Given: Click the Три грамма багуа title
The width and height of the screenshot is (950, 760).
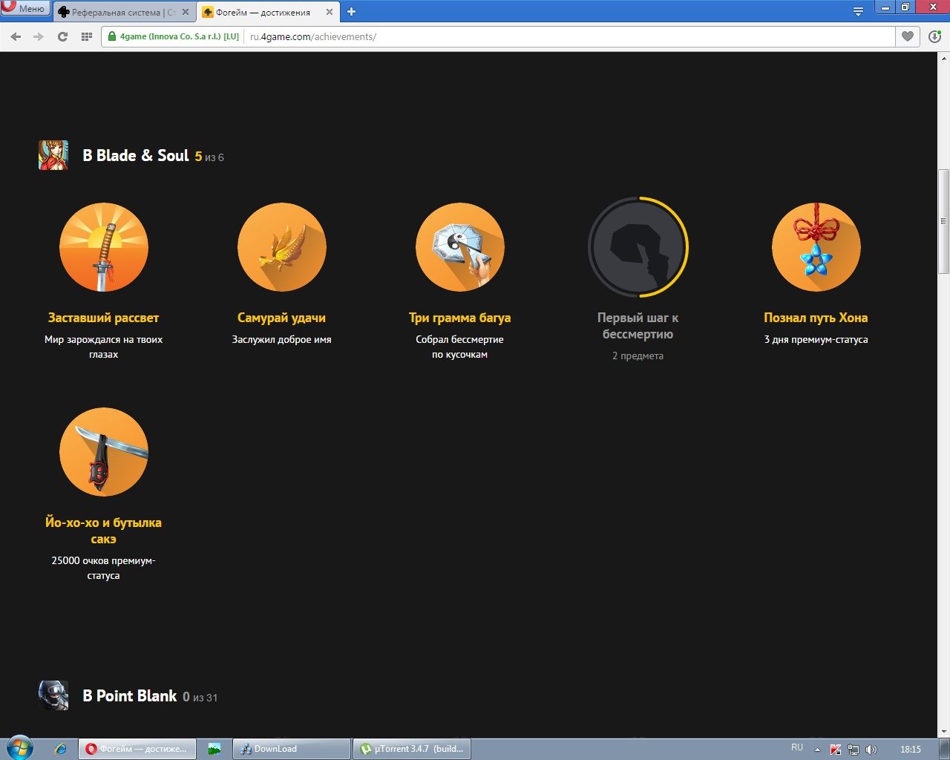Looking at the screenshot, I should (x=460, y=318).
